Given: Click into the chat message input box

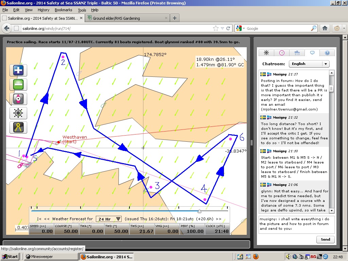Looking at the screenshot, I should click(x=296, y=225).
